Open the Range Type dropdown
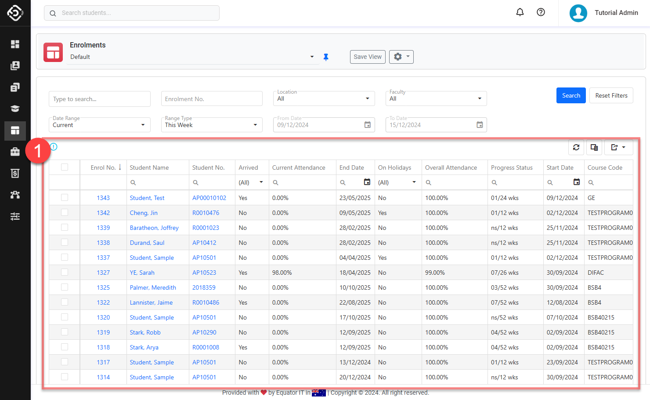Viewport: 650px width, 400px height. coord(211,125)
